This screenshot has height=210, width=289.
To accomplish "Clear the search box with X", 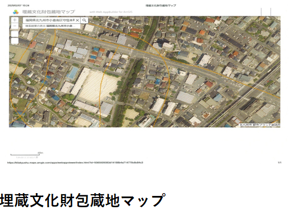I will coord(77,20).
